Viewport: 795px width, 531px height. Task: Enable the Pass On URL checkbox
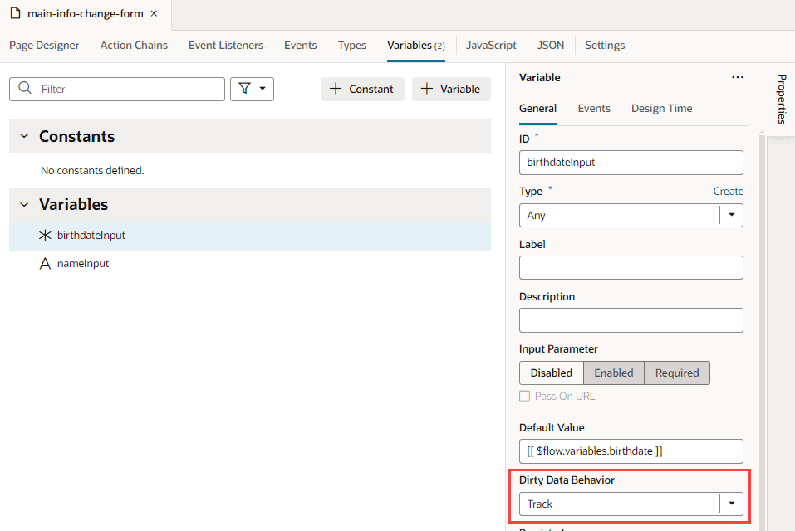(525, 396)
